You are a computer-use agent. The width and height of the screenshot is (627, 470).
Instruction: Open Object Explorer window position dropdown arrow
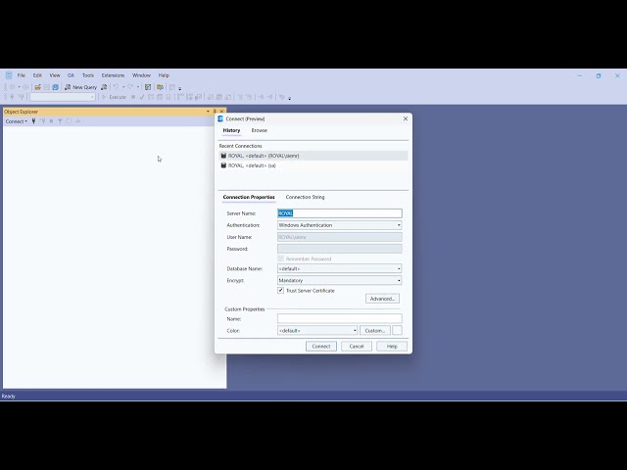click(x=208, y=112)
